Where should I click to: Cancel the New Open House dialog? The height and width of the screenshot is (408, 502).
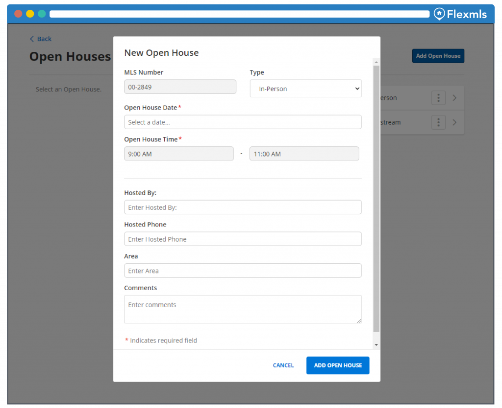283,365
